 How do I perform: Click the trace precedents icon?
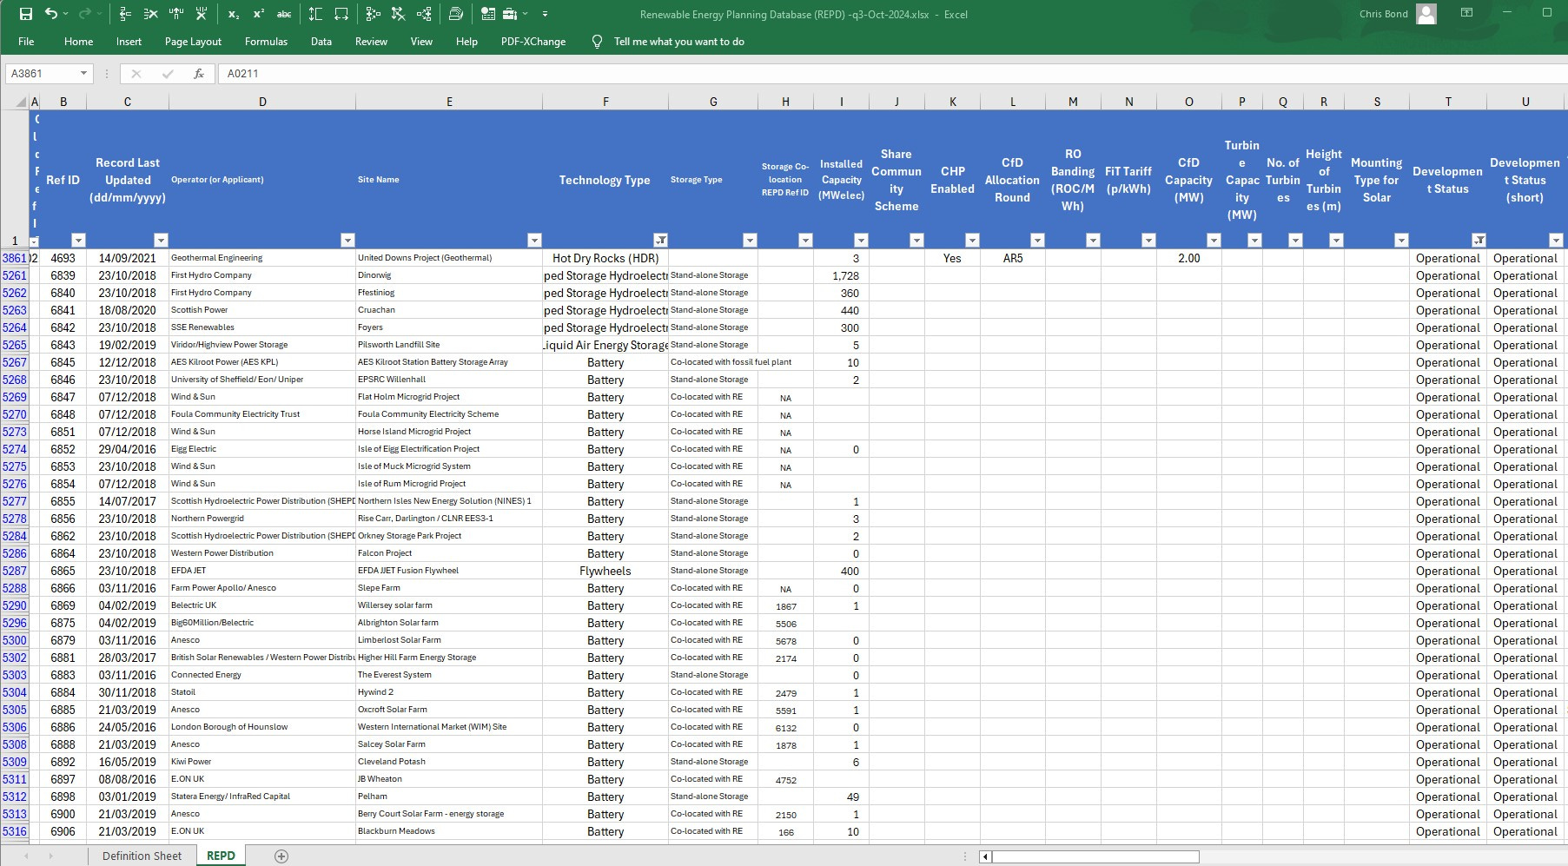[373, 14]
